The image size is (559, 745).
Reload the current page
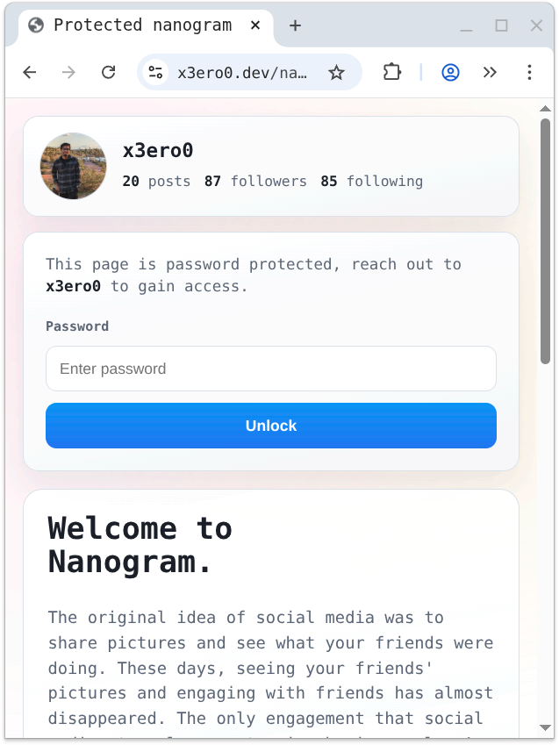pos(108,73)
